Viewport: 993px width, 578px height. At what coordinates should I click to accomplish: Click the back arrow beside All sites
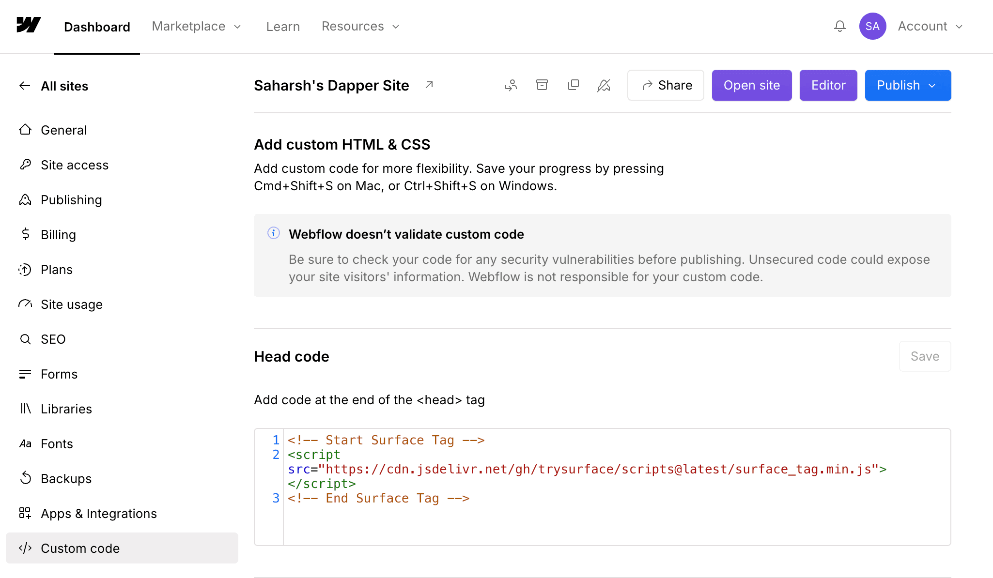(25, 86)
